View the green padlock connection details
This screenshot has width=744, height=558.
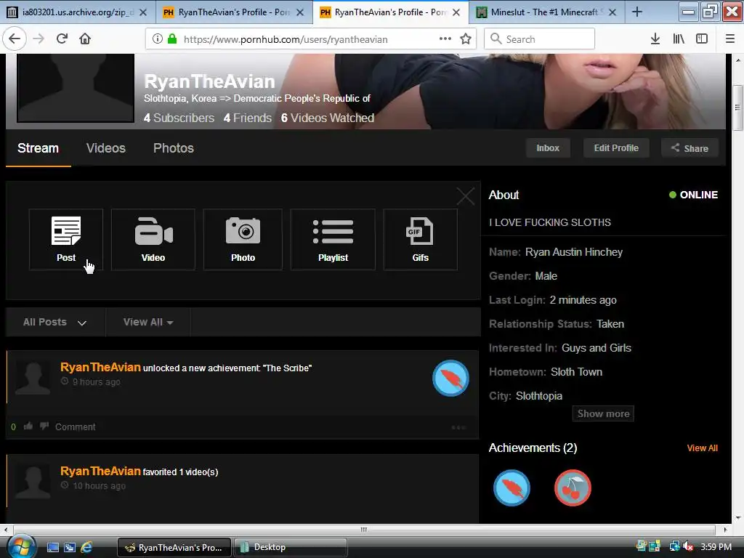(x=172, y=39)
